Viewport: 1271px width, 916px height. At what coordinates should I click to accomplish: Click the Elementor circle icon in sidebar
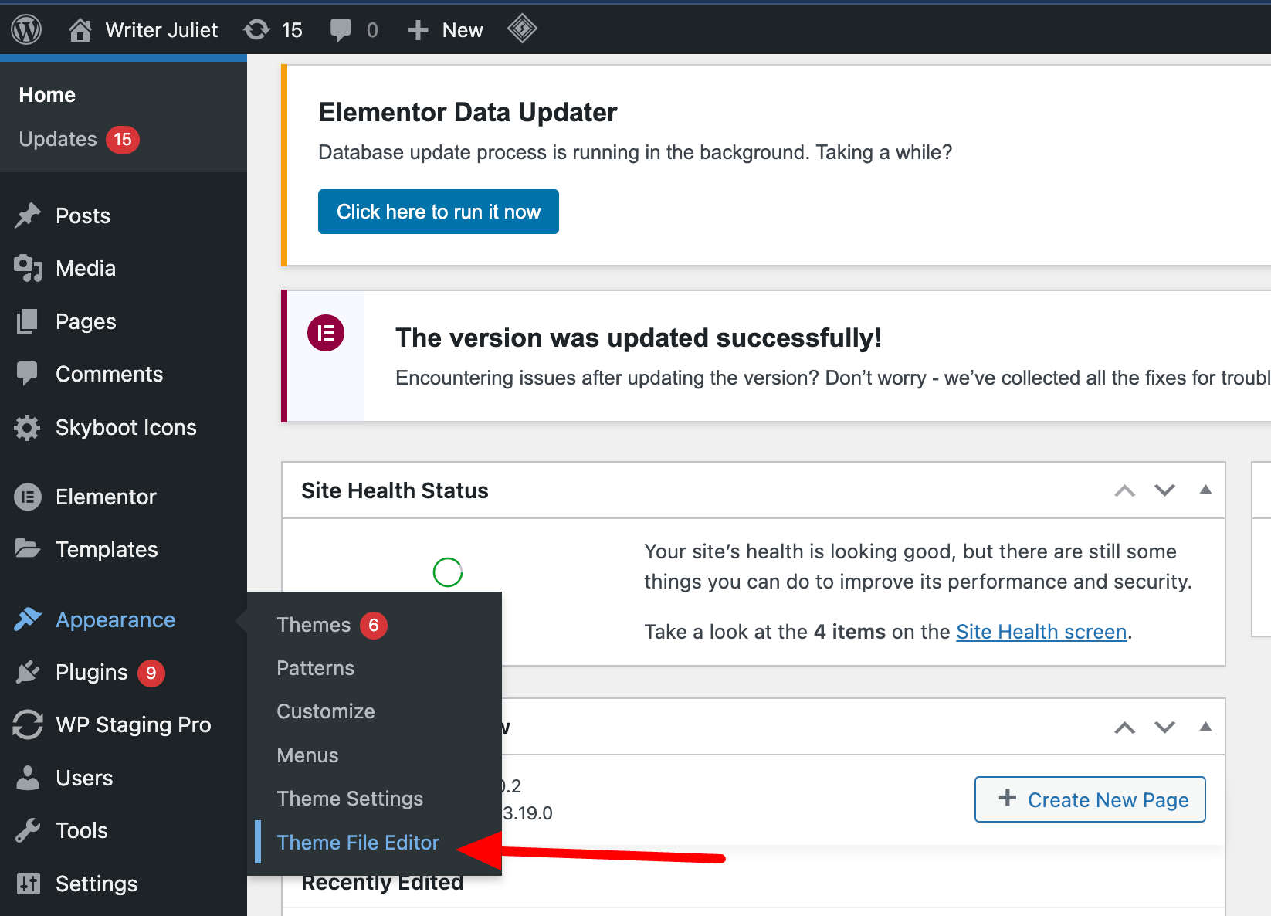tap(28, 497)
